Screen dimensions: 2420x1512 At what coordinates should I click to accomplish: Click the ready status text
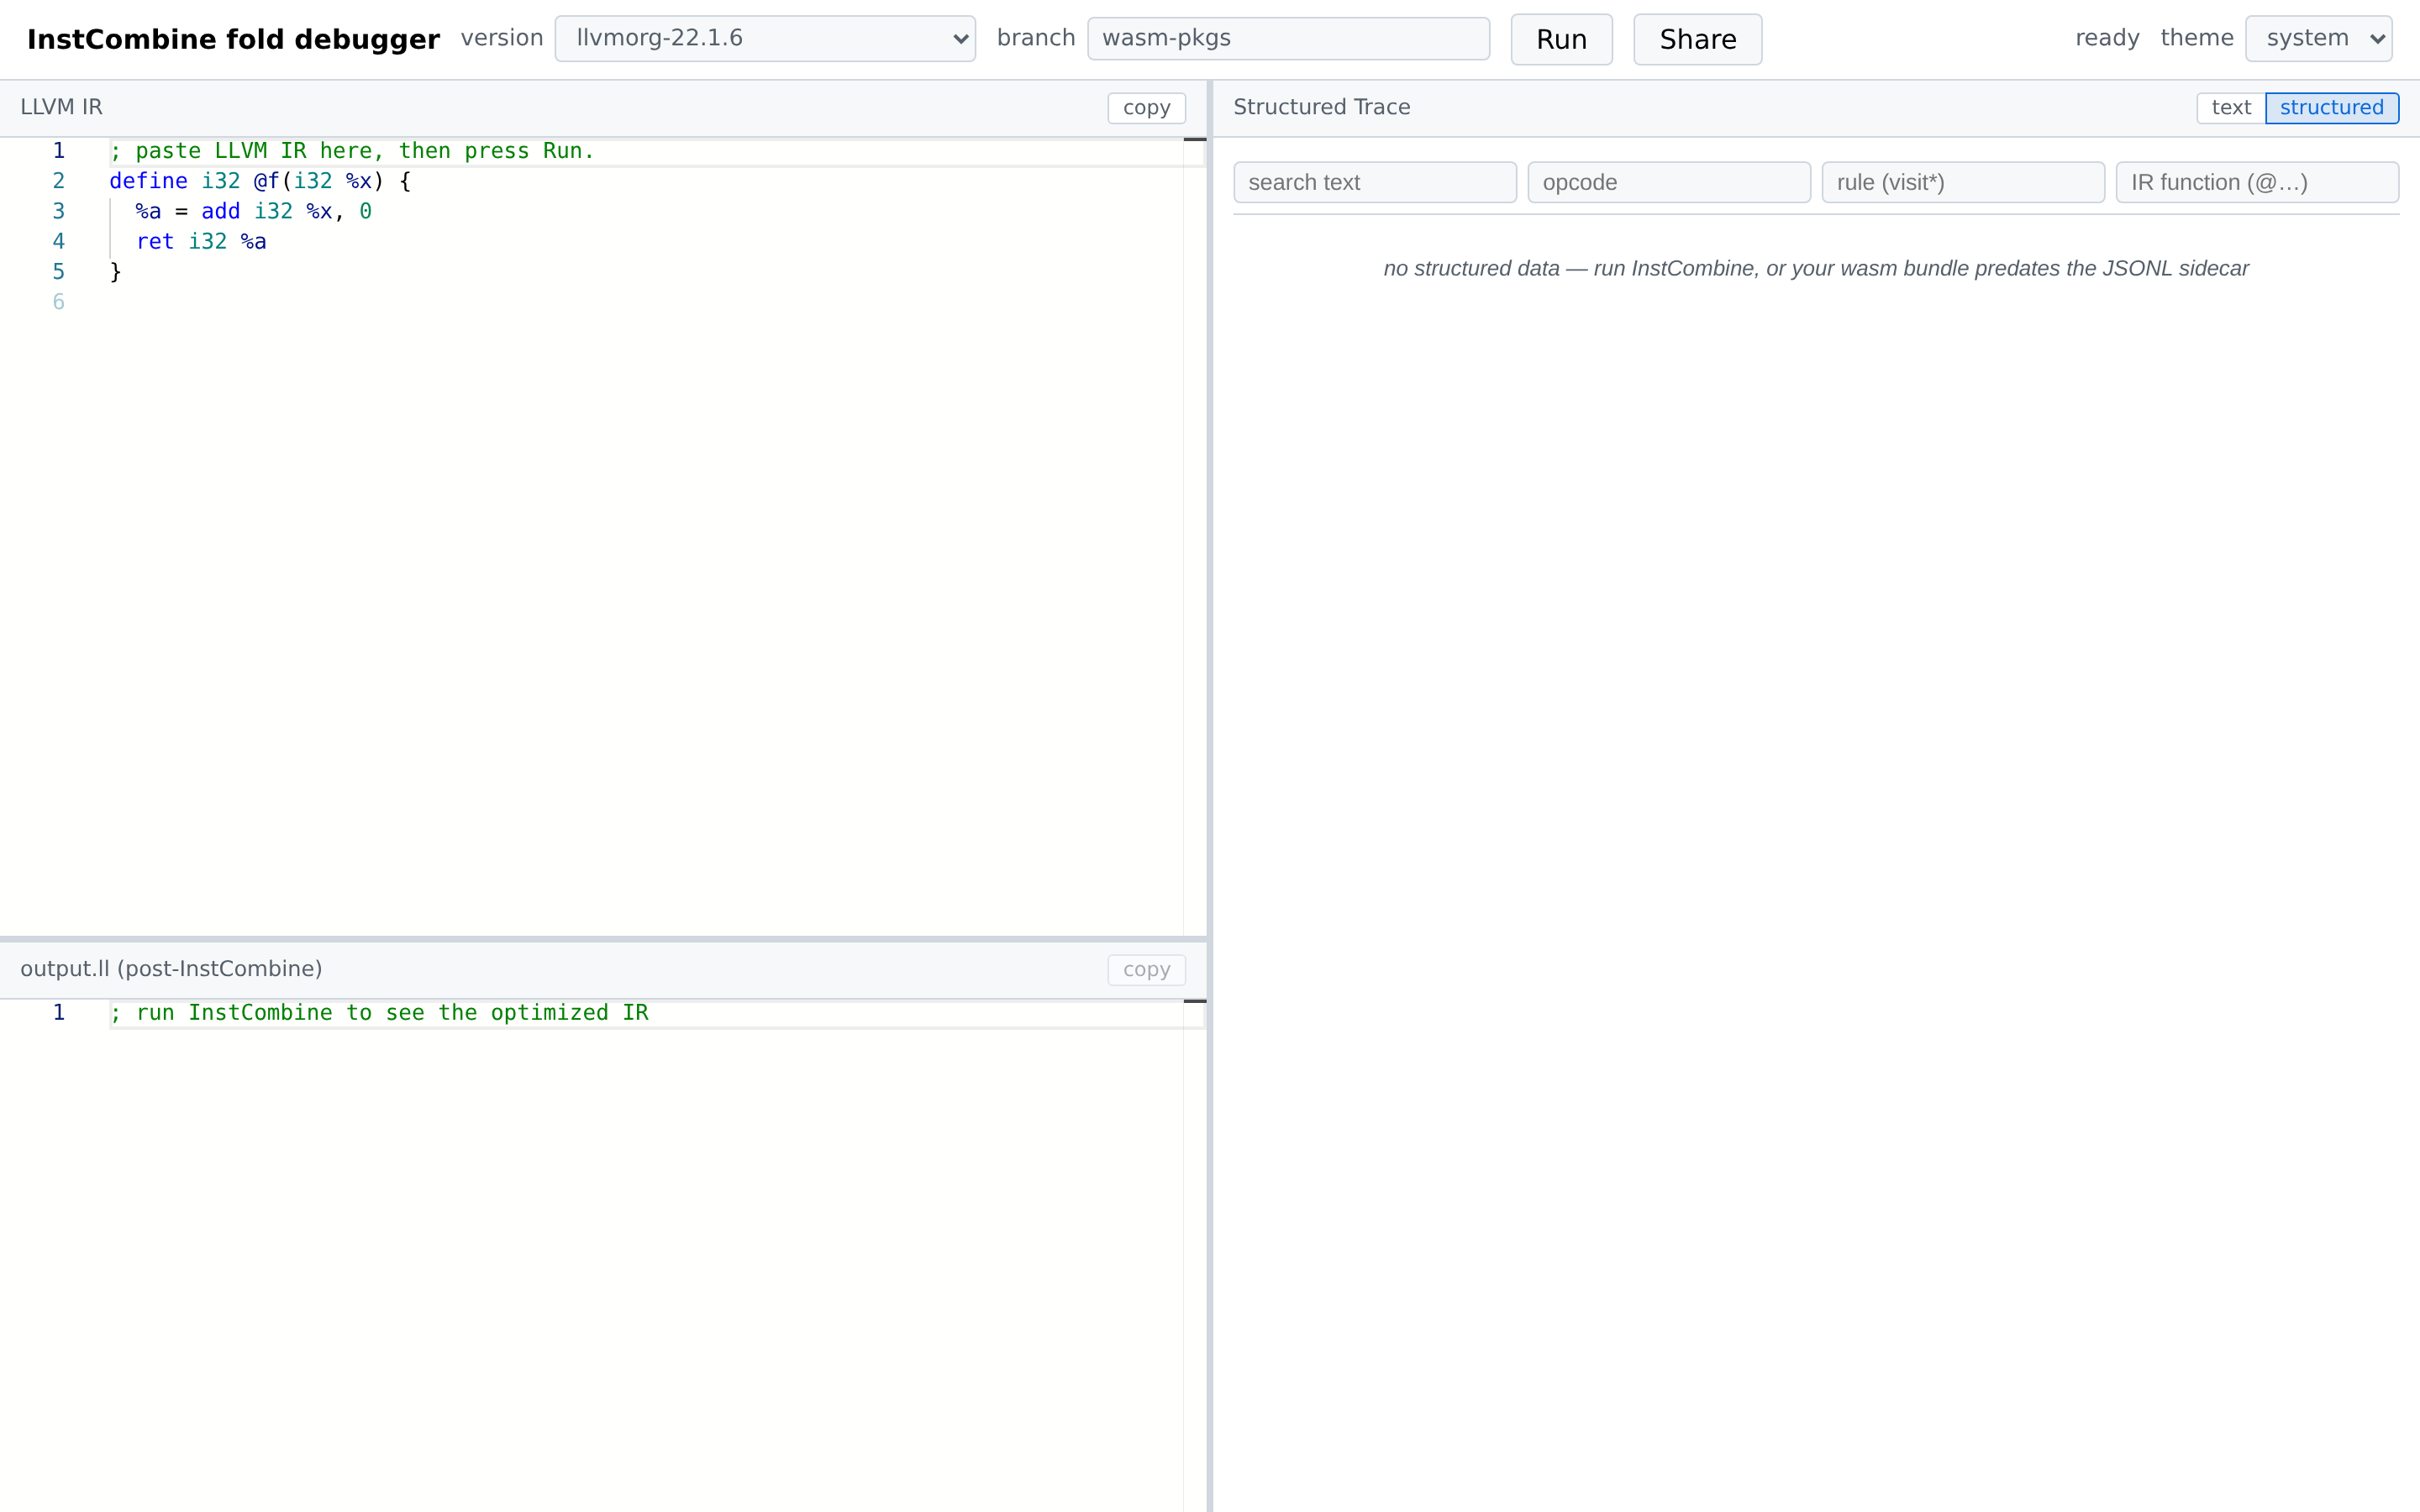(x=2107, y=38)
